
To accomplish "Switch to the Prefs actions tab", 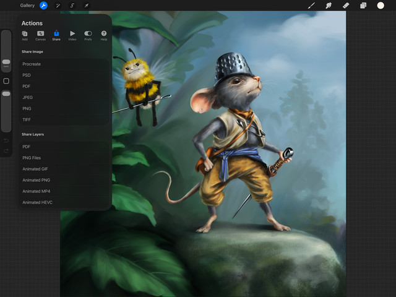I will tap(88, 36).
